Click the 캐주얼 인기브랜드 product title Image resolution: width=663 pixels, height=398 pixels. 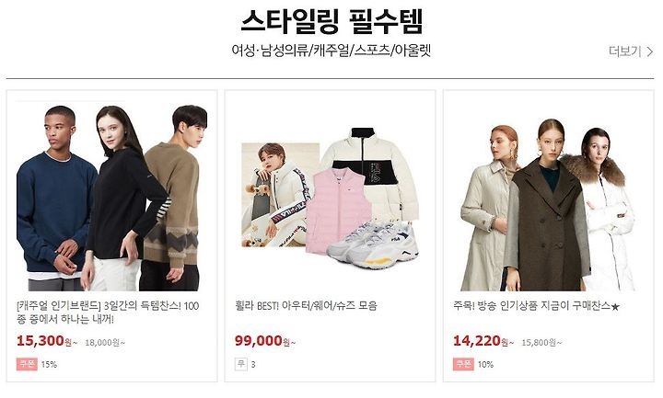tap(108, 313)
